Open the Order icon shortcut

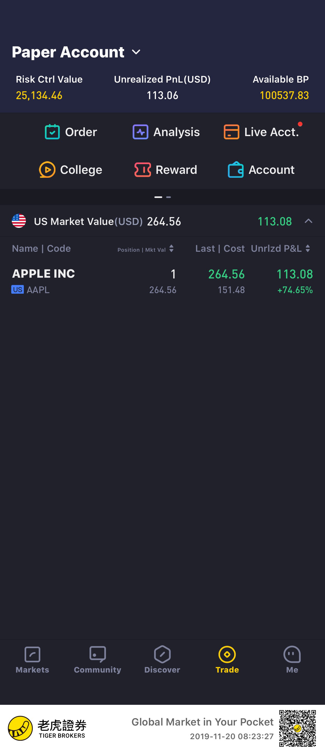pos(52,132)
